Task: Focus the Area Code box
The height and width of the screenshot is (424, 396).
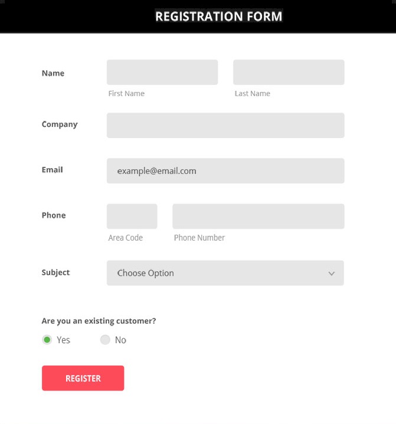Action: click(132, 216)
